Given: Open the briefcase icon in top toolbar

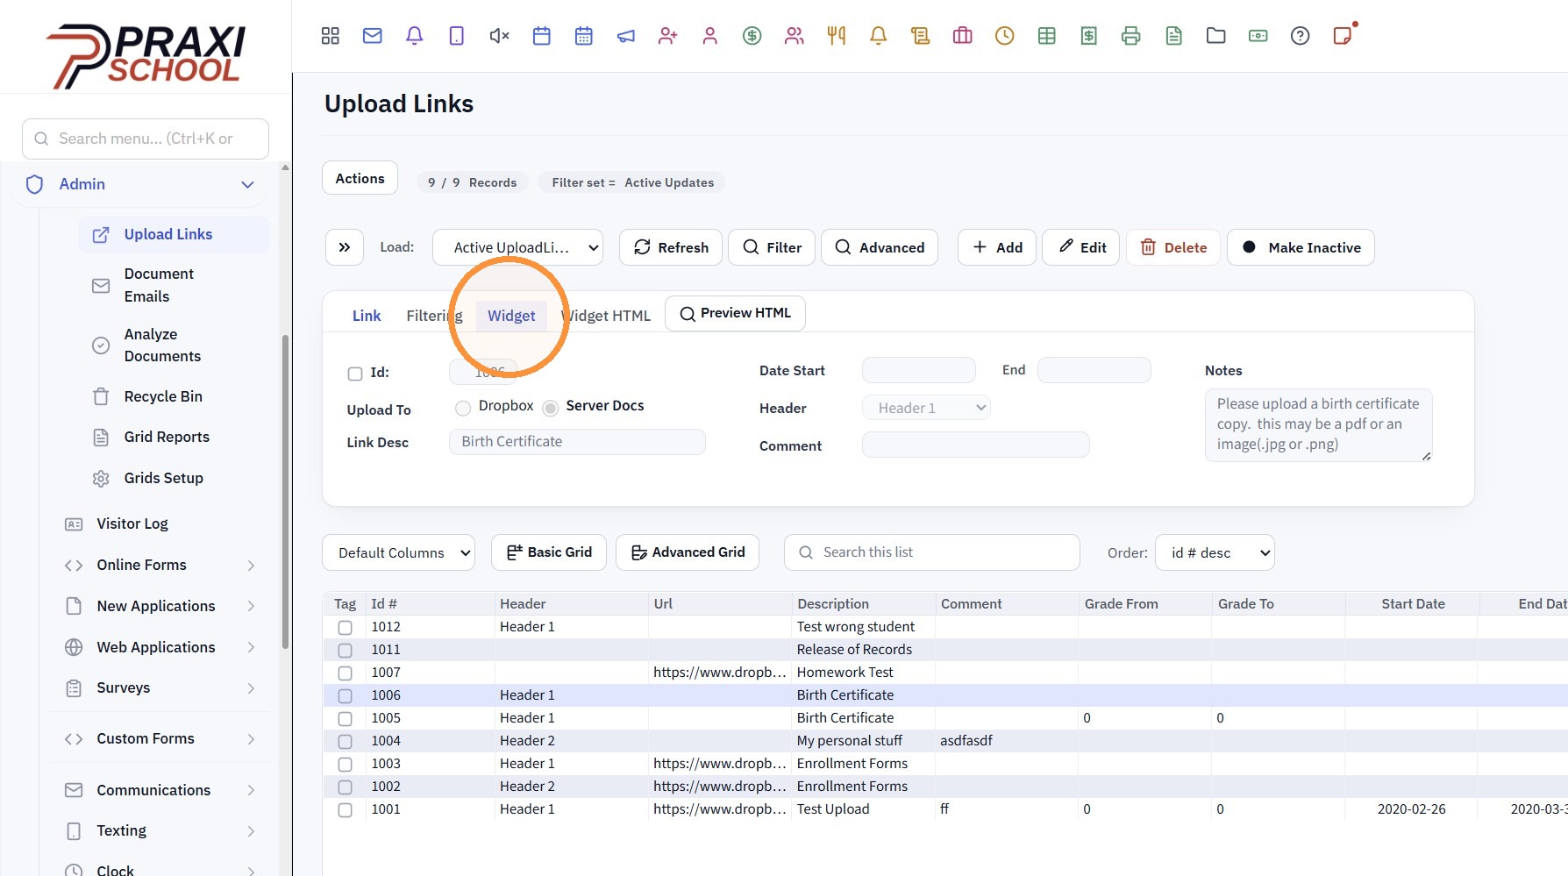Looking at the screenshot, I should tap(963, 36).
